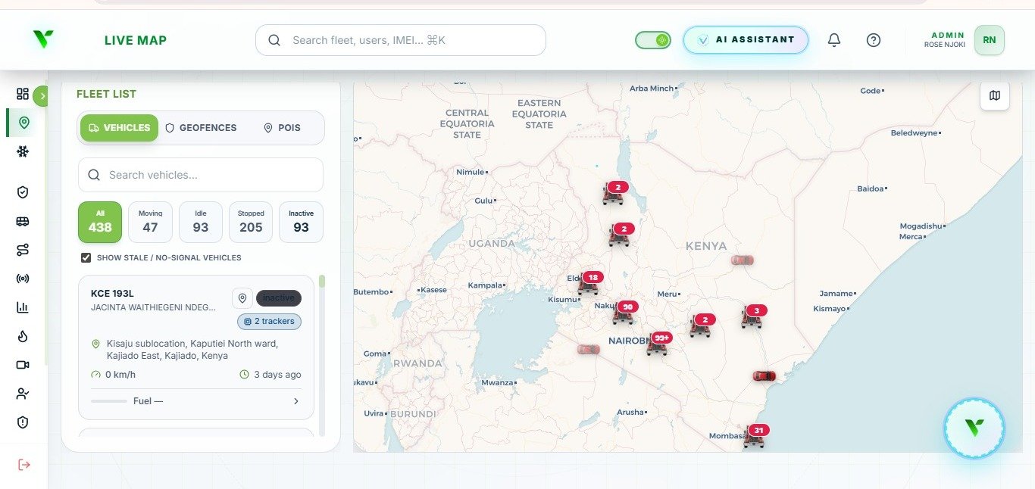1035x489 pixels.
Task: Expand KCE 193L card details chevron
Action: point(296,401)
